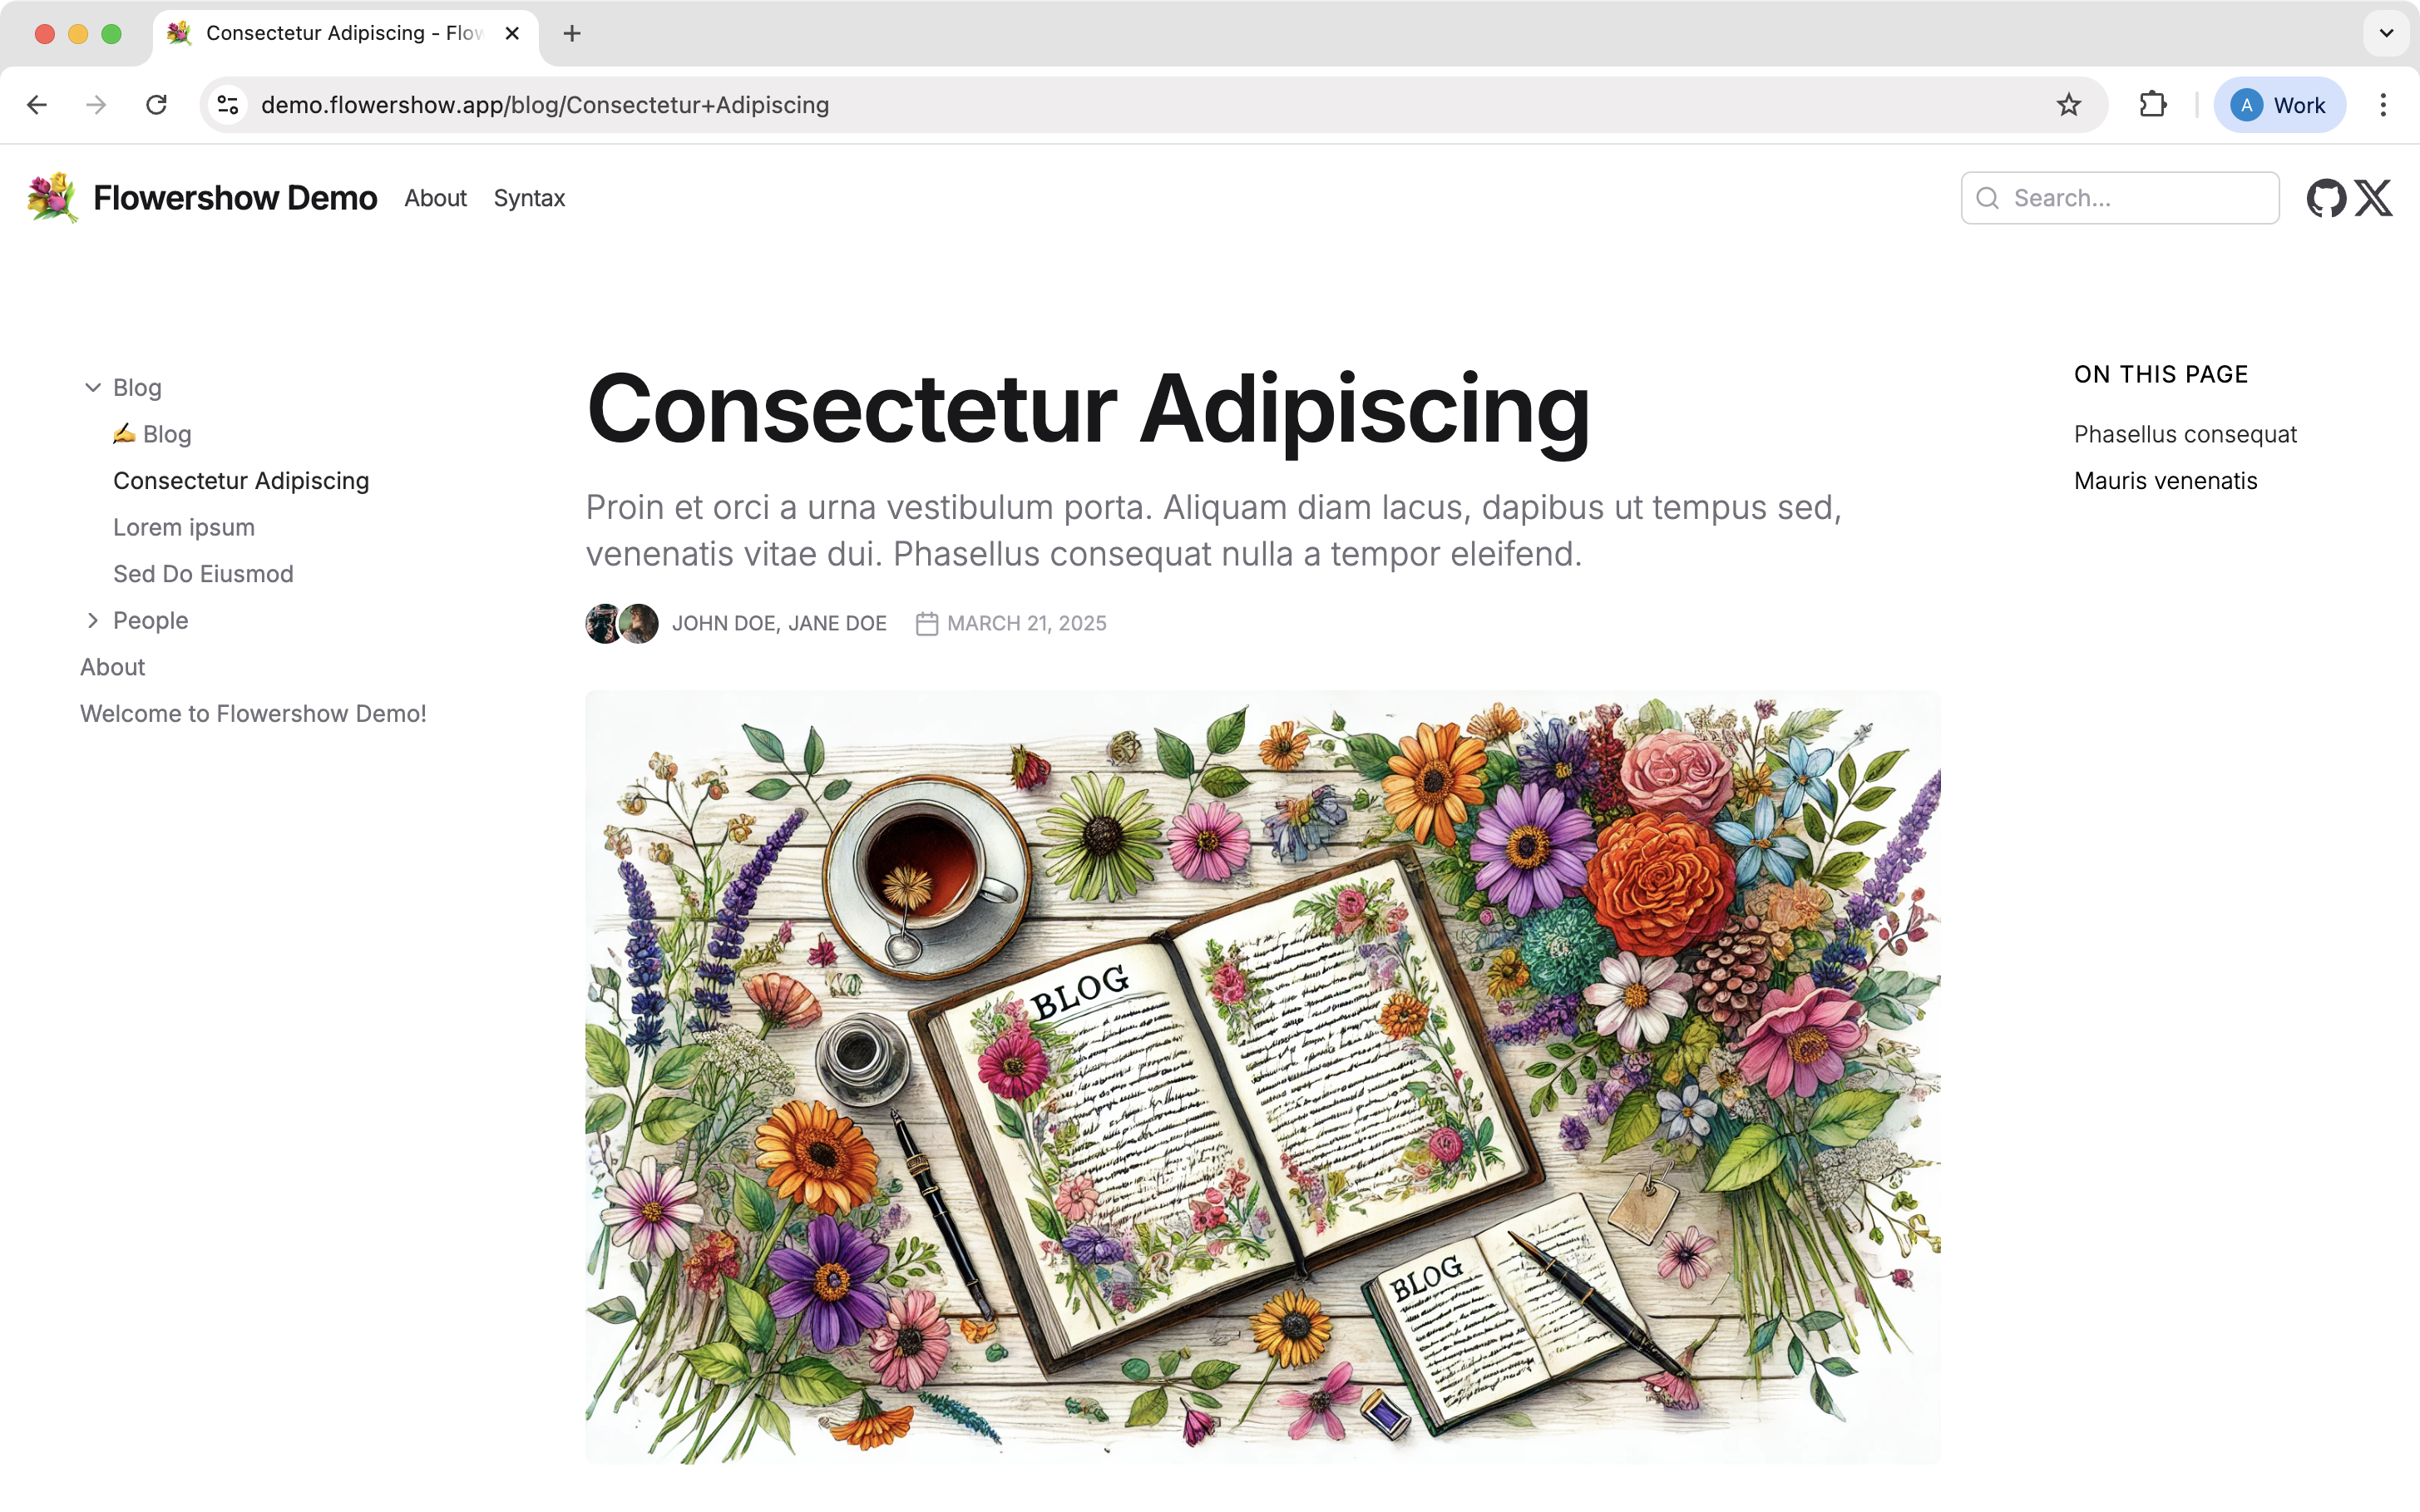Focus the Search field

[x=2120, y=198]
